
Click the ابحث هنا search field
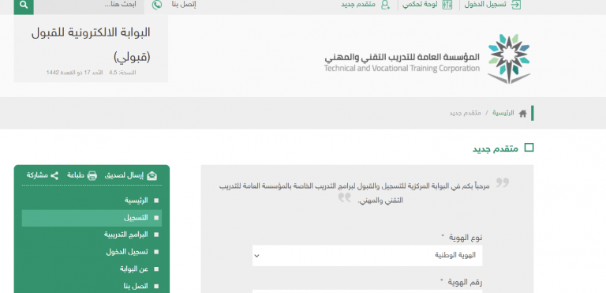pyautogui.click(x=89, y=6)
